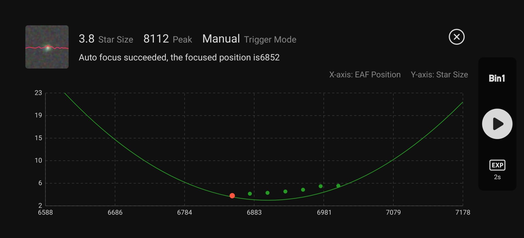Close the autofocus panel with X icon
524x238 pixels.
457,37
